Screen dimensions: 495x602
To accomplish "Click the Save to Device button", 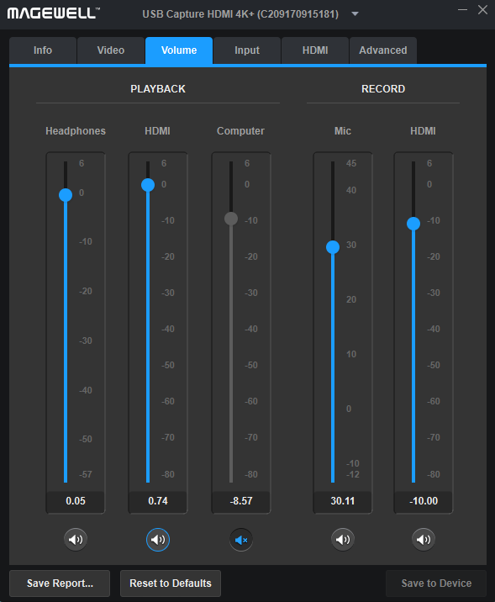I will [x=436, y=584].
